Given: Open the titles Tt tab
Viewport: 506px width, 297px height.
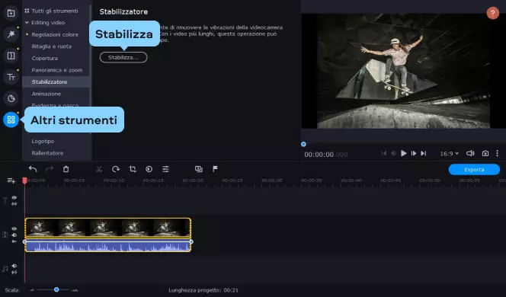Looking at the screenshot, I should click(11, 77).
